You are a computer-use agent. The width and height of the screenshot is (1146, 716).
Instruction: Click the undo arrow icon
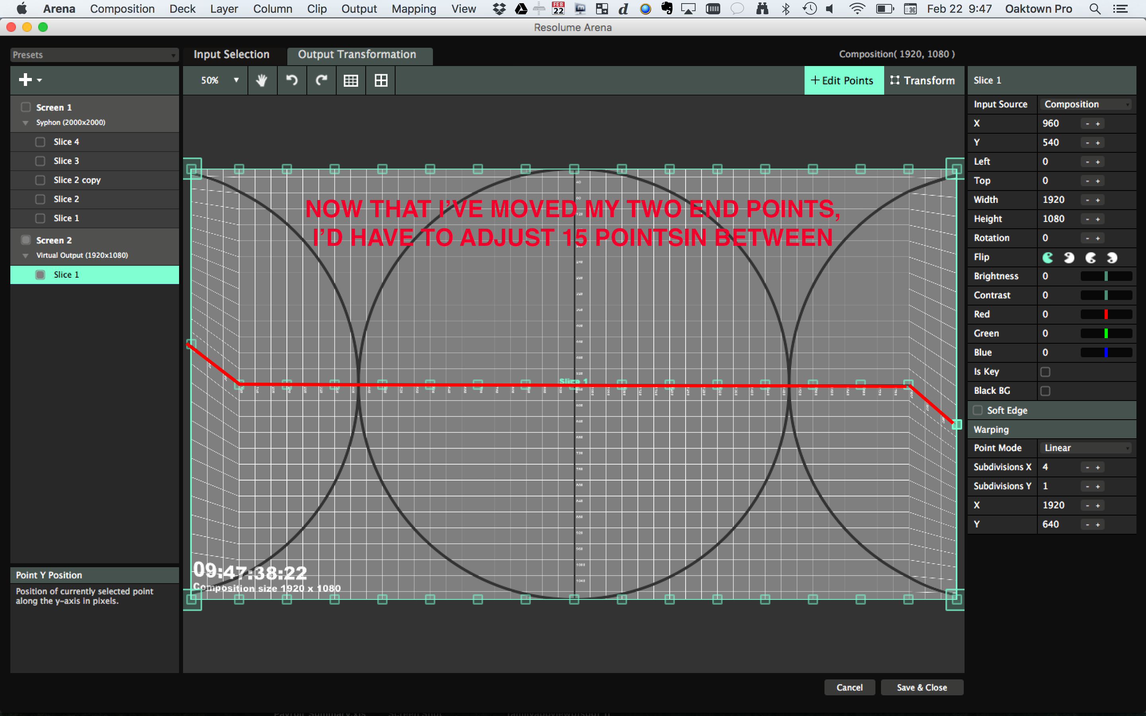click(292, 80)
